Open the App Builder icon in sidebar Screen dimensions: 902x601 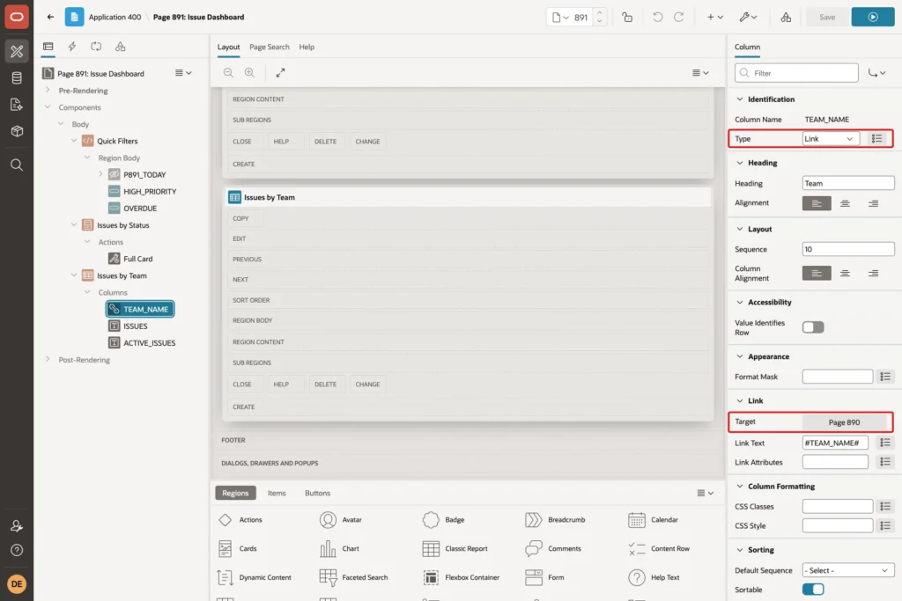click(x=17, y=51)
